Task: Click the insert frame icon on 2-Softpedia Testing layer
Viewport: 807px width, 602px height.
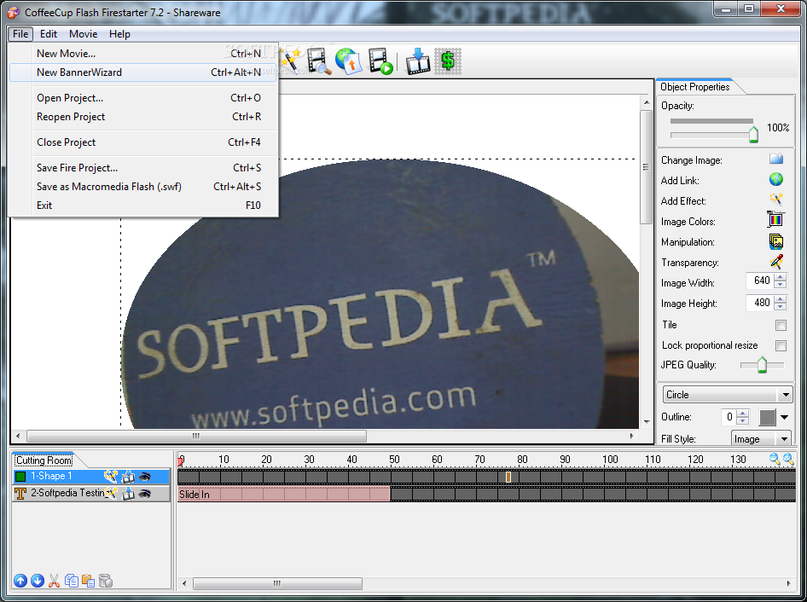Action: (x=128, y=494)
